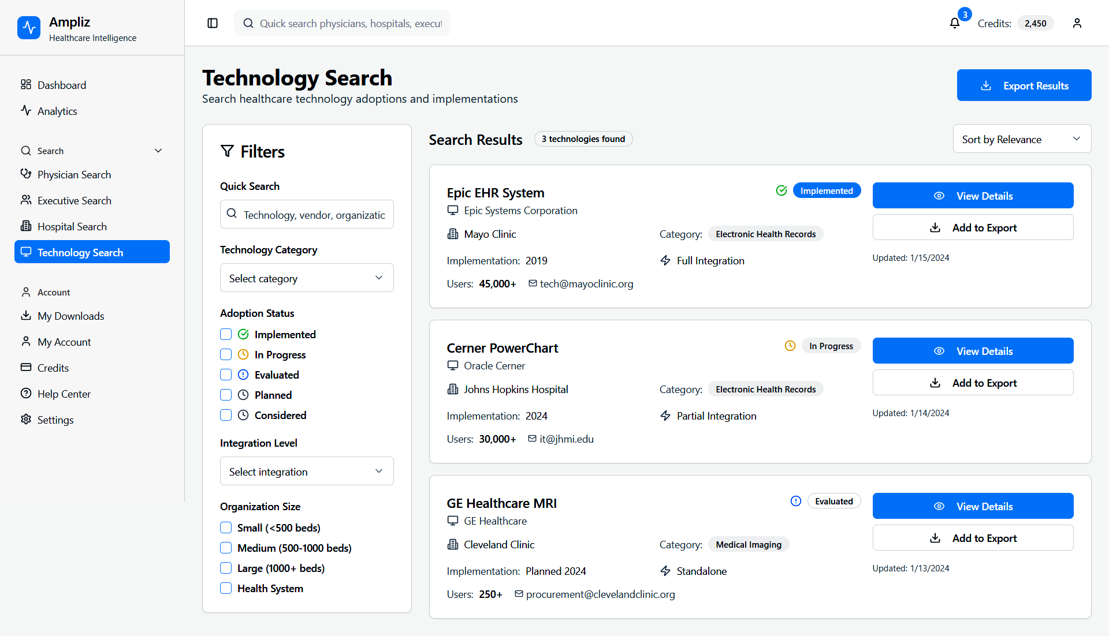Toggle the sidebar panel icon
The height and width of the screenshot is (636, 1109).
[213, 23]
